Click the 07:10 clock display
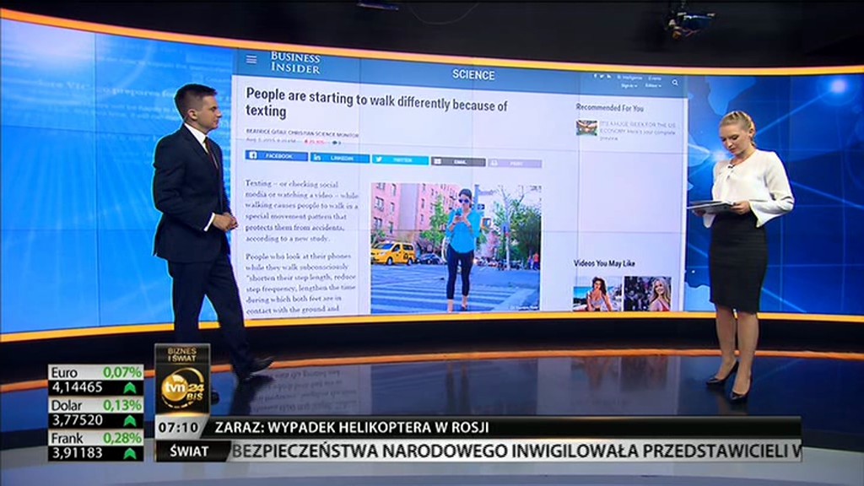 click(x=179, y=427)
